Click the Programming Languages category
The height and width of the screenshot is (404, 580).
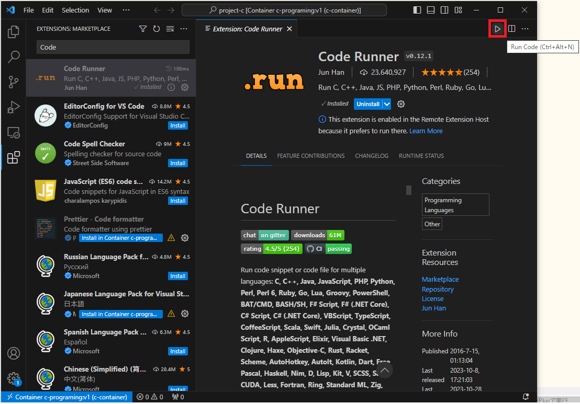(x=455, y=204)
